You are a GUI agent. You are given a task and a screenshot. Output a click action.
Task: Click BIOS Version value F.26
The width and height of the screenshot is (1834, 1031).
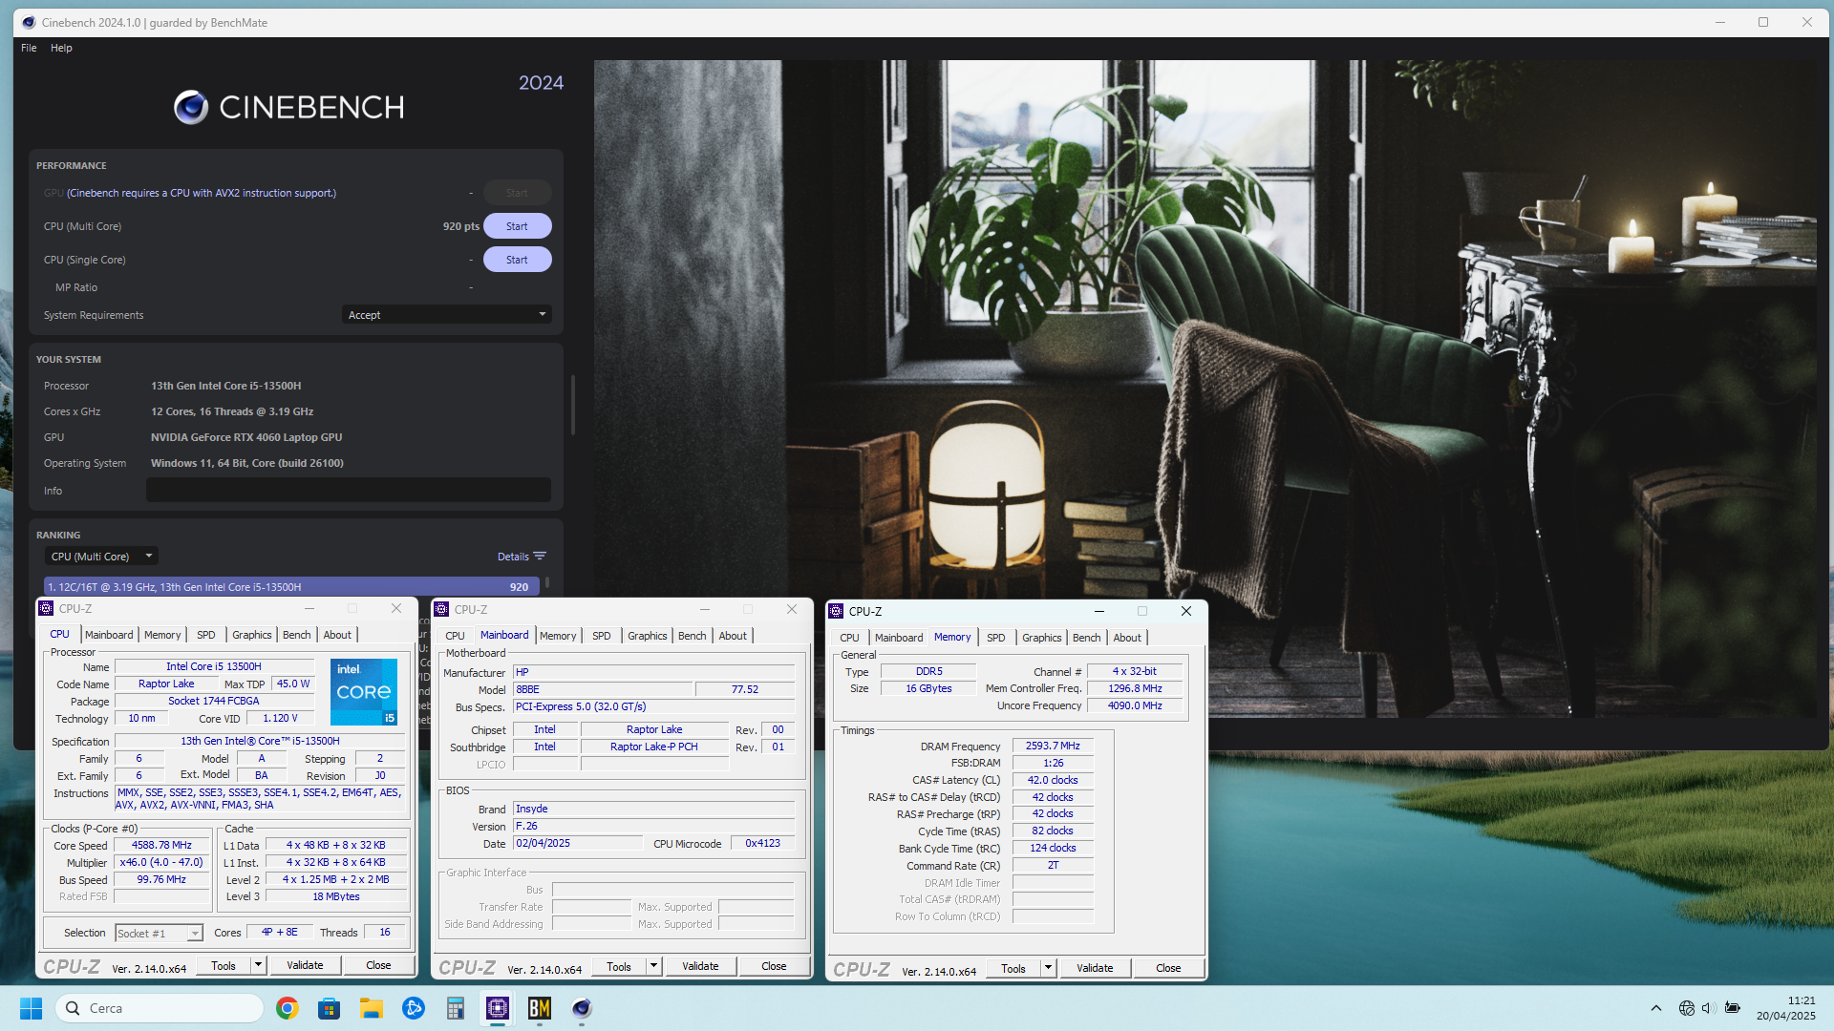pos(653,826)
